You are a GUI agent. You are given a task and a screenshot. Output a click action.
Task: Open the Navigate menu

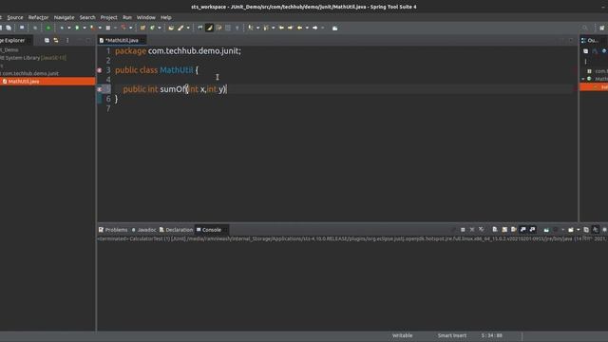point(64,17)
